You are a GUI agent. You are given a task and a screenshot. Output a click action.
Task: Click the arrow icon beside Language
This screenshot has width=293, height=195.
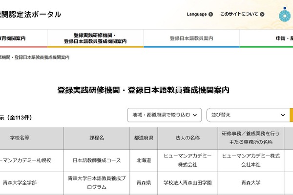pos(210,14)
